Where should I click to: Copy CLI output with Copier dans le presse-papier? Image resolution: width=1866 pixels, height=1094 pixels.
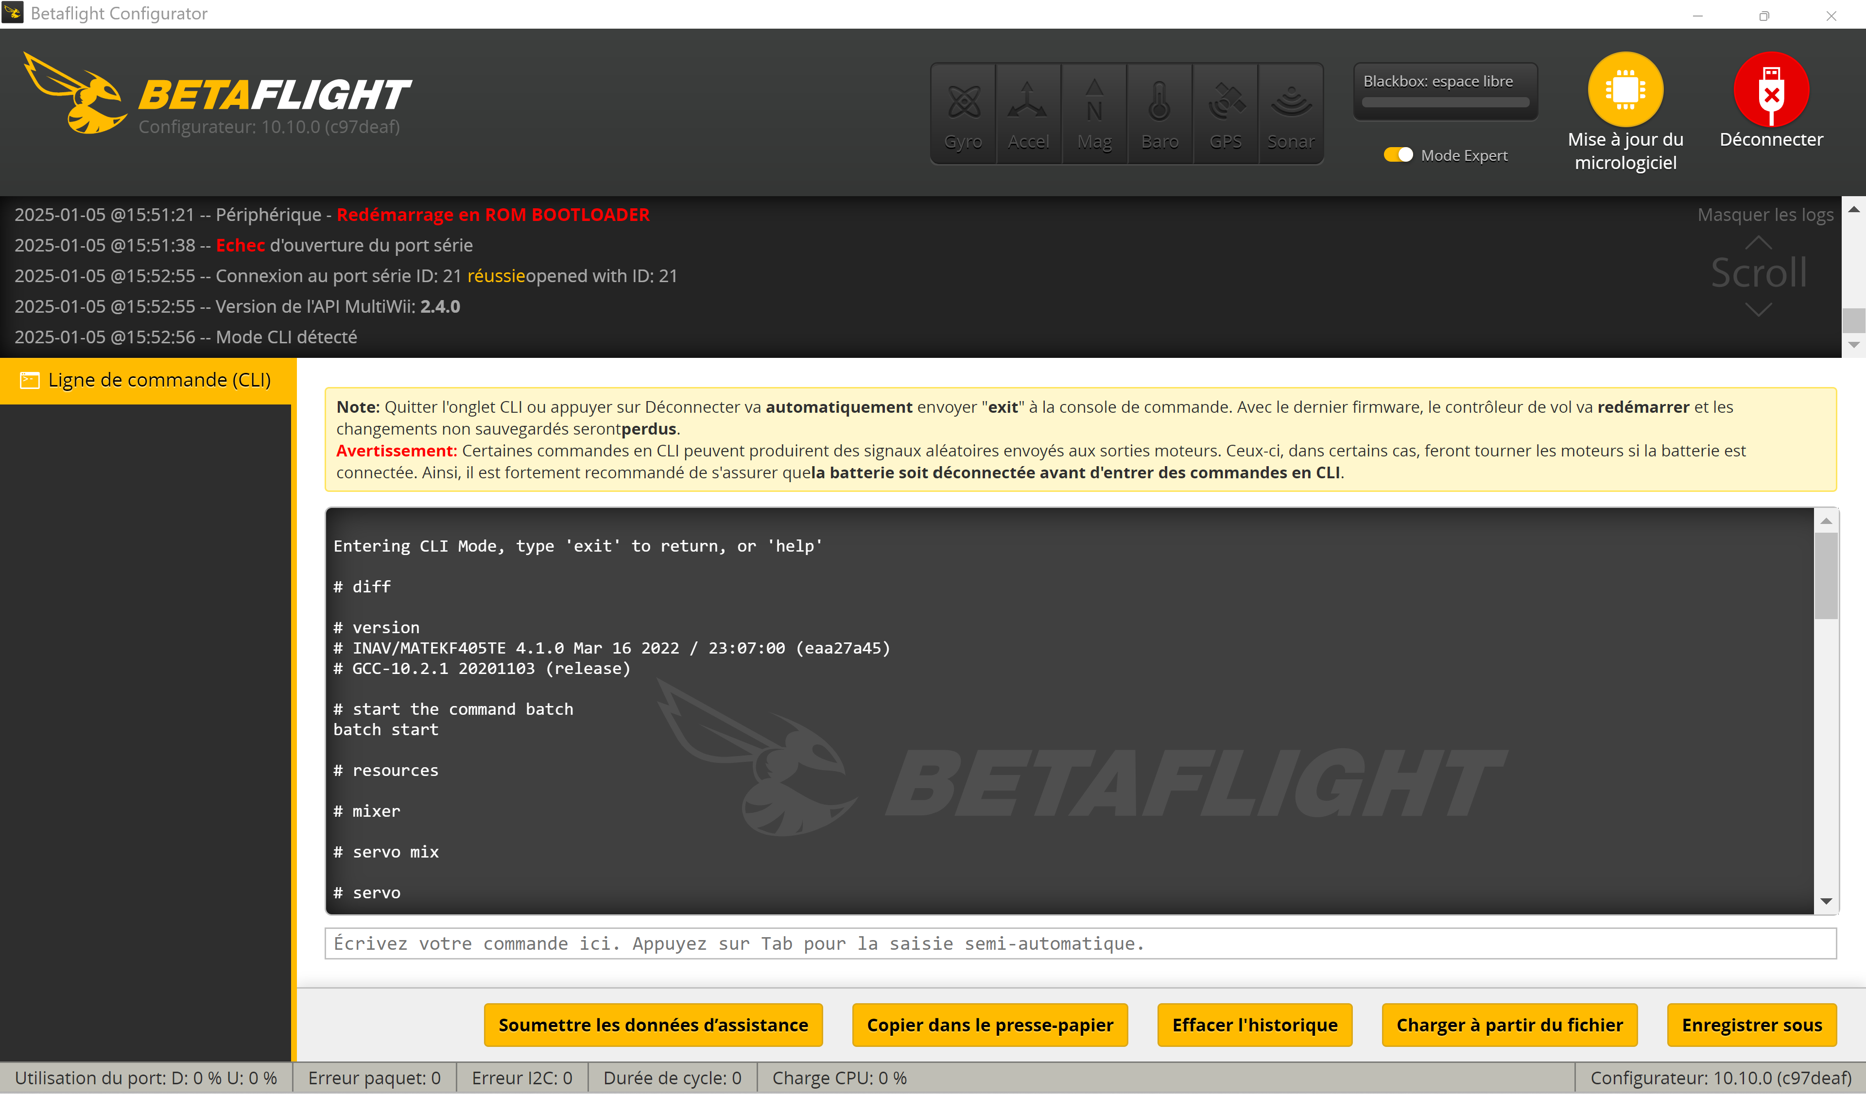coord(989,1025)
